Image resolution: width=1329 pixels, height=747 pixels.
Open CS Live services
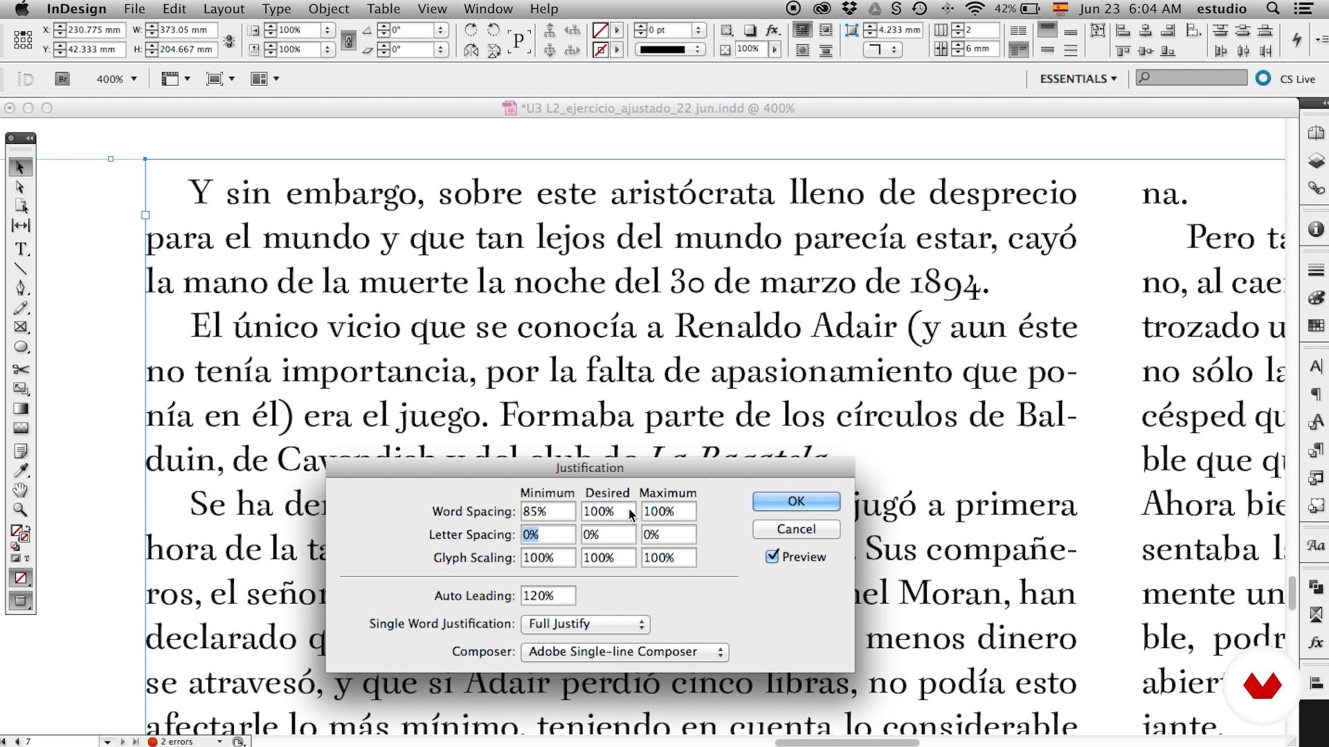tap(1287, 79)
